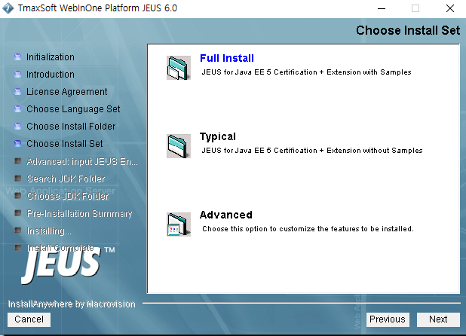
Task: Click the 'Choose Install Set' sidebar step text
Action: coord(65,144)
